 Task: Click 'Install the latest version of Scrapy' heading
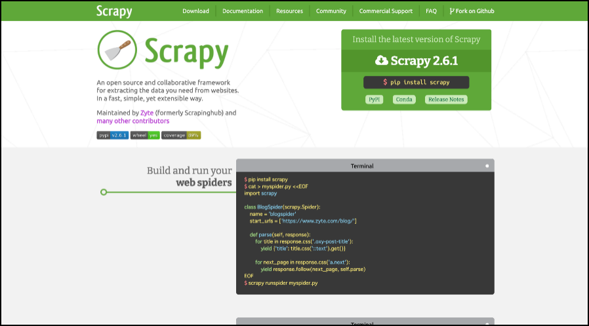(416, 39)
